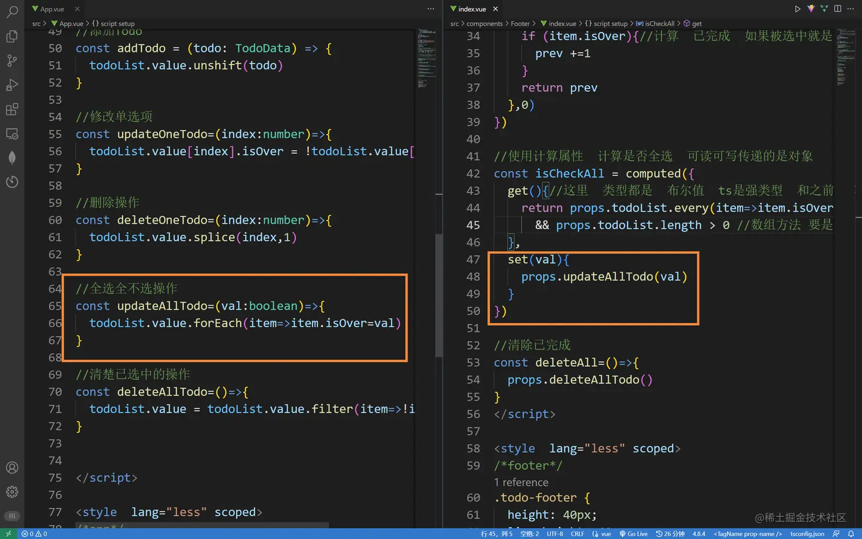Image resolution: width=862 pixels, height=539 pixels.
Task: Open the Source Control view
Action: (12, 60)
